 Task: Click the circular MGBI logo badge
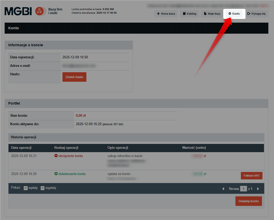tap(40, 11)
